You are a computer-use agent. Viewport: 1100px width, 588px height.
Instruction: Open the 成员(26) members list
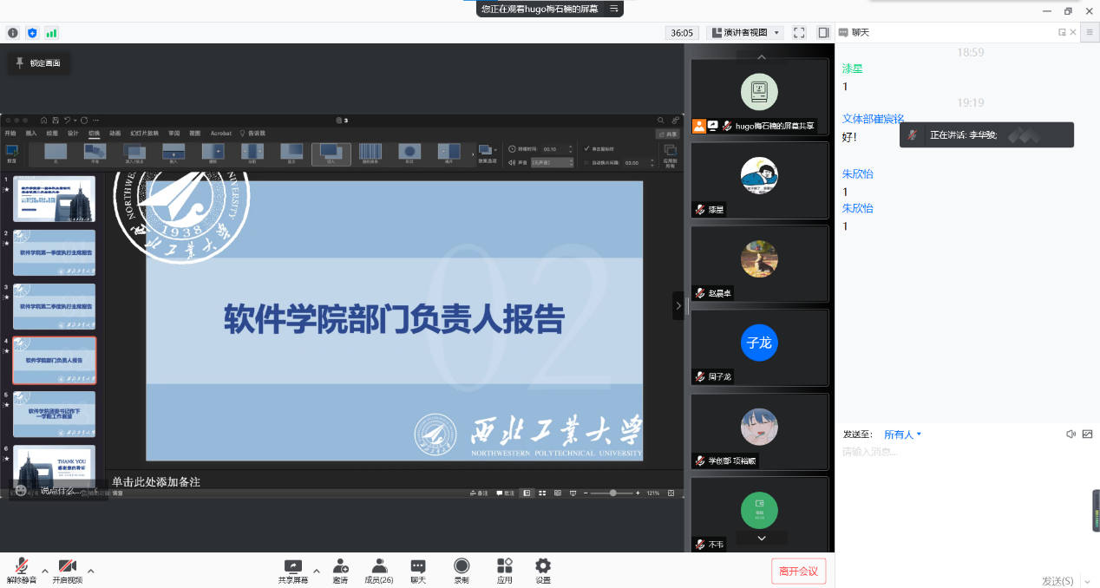(378, 570)
